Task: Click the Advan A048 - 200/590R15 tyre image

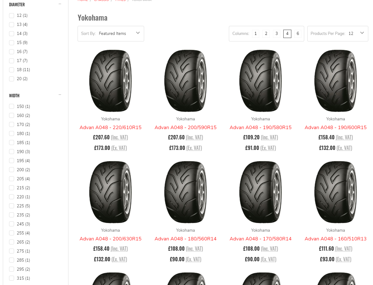Action: [185, 81]
